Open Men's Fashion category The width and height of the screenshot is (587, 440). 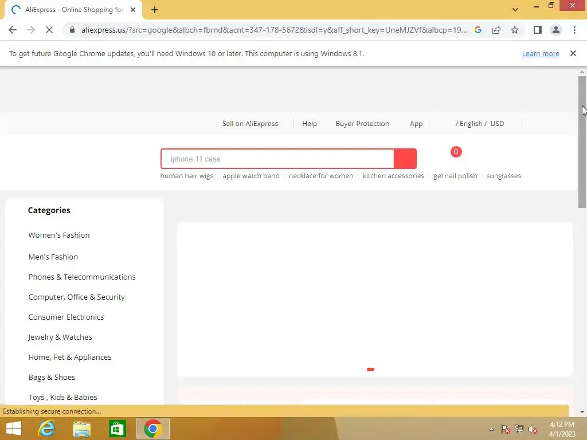(53, 257)
